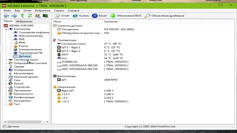Screen dimensions: 237x133
Task: Select Датчики tree item
Action: click(24, 57)
